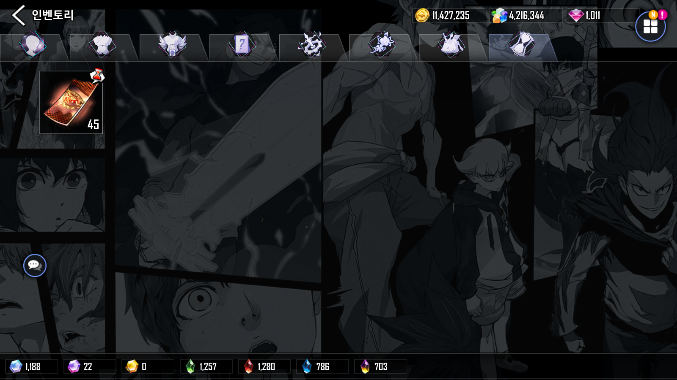This screenshot has height=380, width=677.
Task: Click the 1,188 crystal count
Action: pyautogui.click(x=33, y=366)
